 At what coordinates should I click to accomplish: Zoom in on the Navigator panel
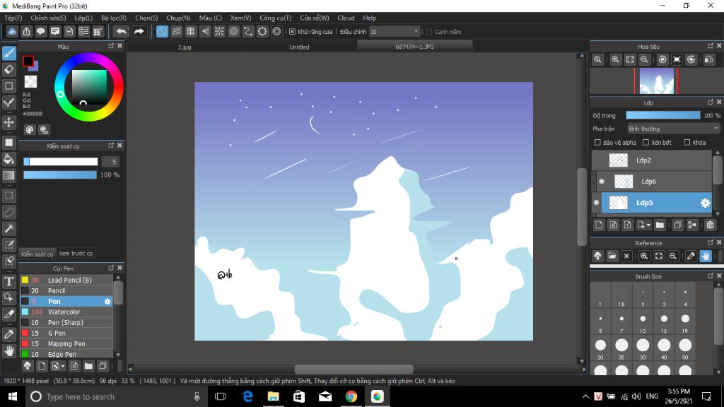click(x=616, y=59)
